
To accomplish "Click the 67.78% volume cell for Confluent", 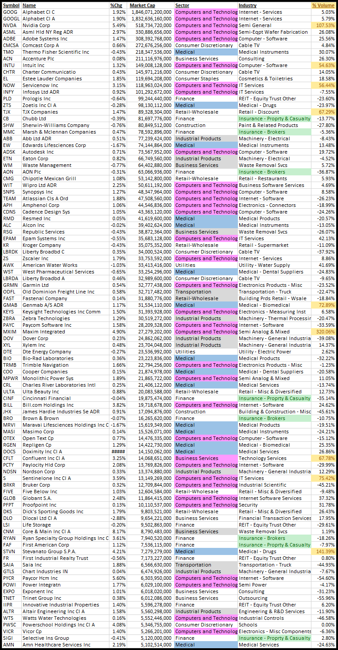I will 323,458.
